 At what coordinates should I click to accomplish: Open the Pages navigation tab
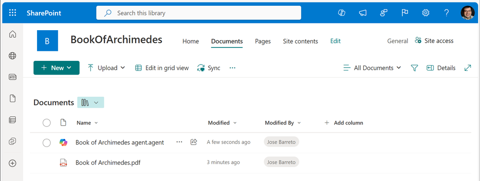click(x=263, y=41)
